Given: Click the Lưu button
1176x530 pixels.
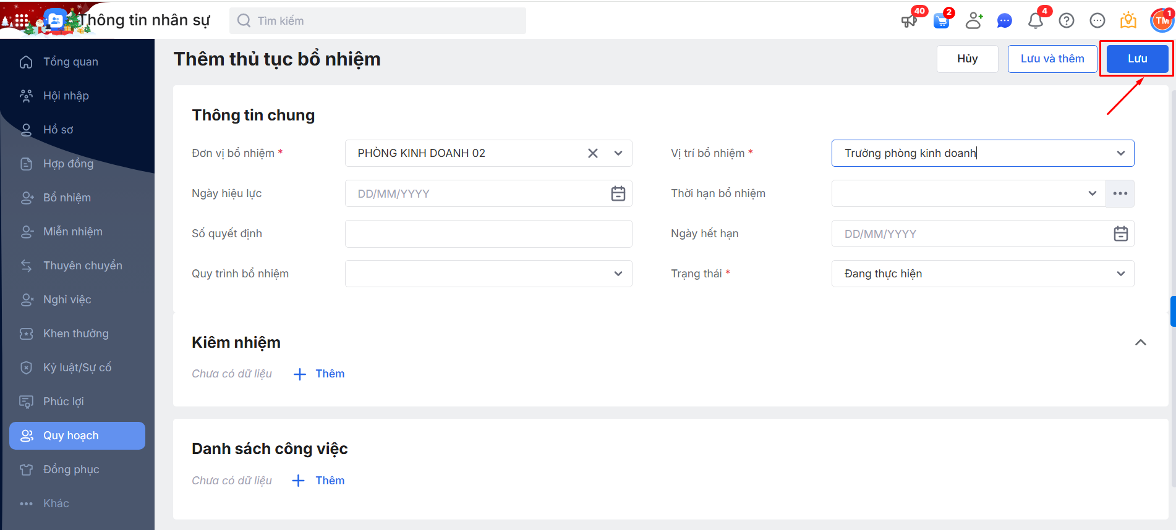Looking at the screenshot, I should tap(1136, 59).
